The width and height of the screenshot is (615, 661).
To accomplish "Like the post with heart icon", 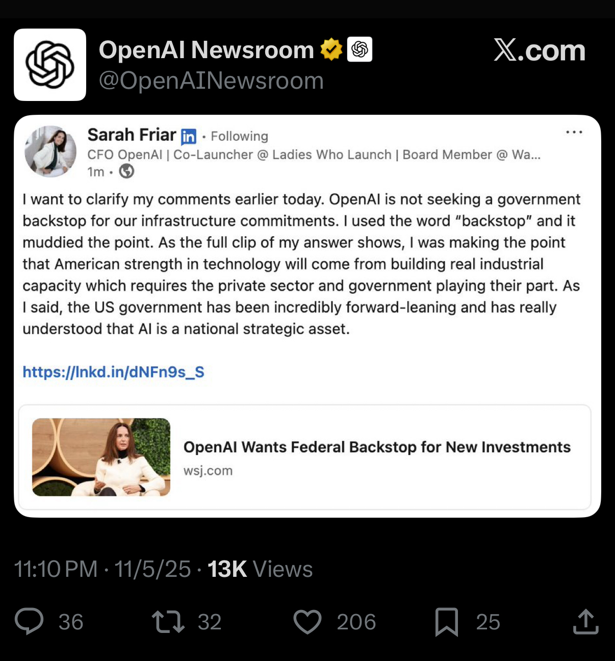I will point(307,622).
